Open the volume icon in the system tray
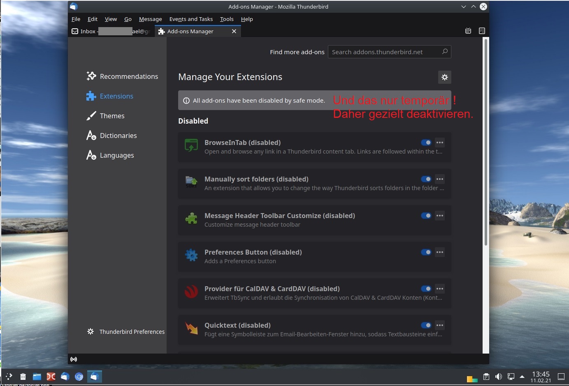The width and height of the screenshot is (569, 386). pyautogui.click(x=498, y=377)
